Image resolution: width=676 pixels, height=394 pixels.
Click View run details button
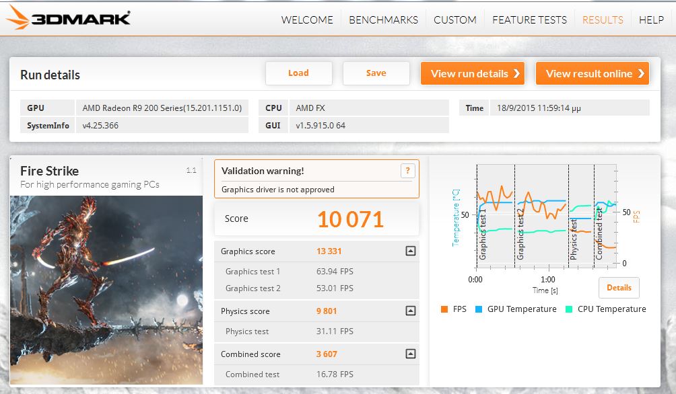click(473, 73)
